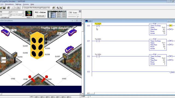Click the END coil on rung 003
This screenshot has width=175, height=98.
tap(173, 72)
